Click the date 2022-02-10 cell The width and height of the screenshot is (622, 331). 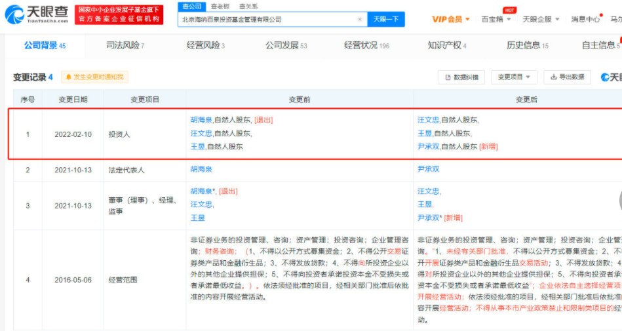click(73, 134)
